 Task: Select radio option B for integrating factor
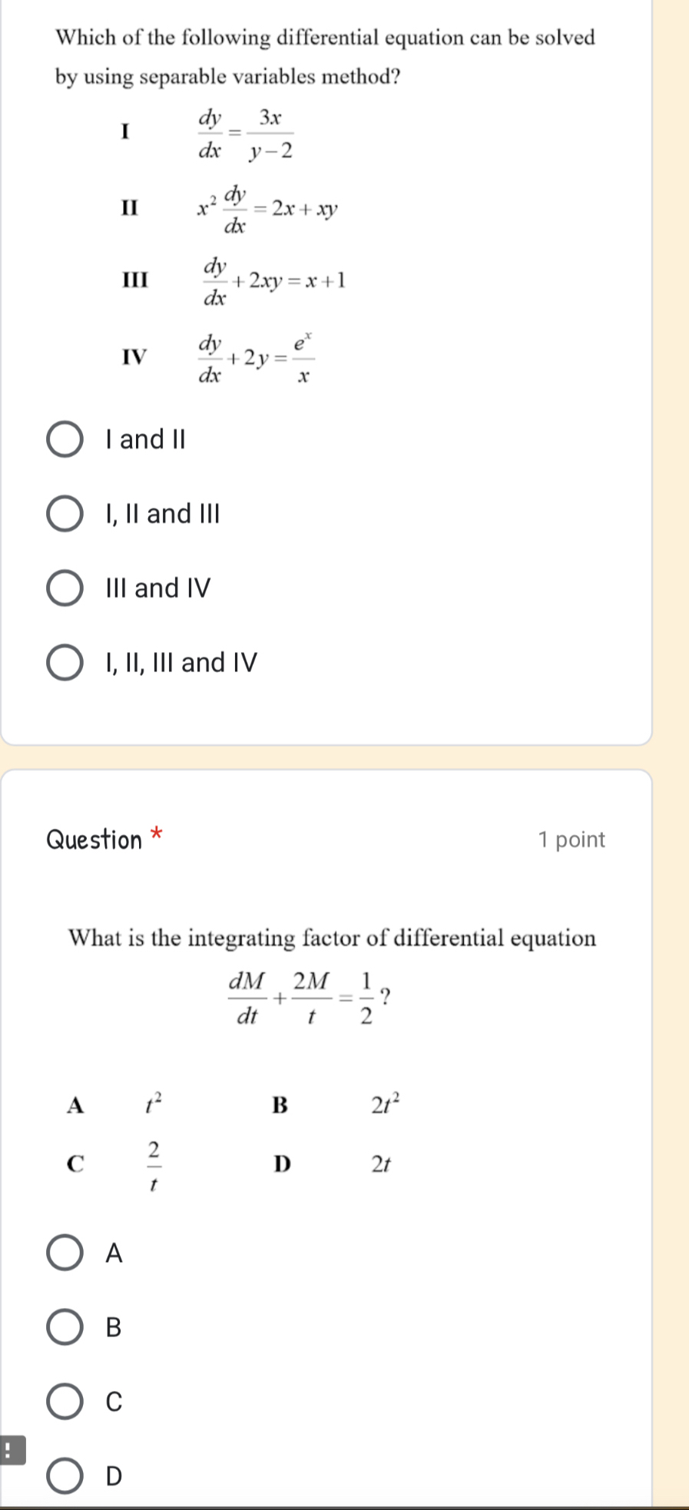click(x=65, y=1328)
